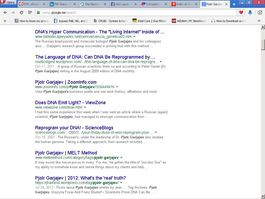Open 'Intel Core 2 Duo Mobile' bookmark
The width and height of the screenshot is (265, 199).
click(150, 21)
